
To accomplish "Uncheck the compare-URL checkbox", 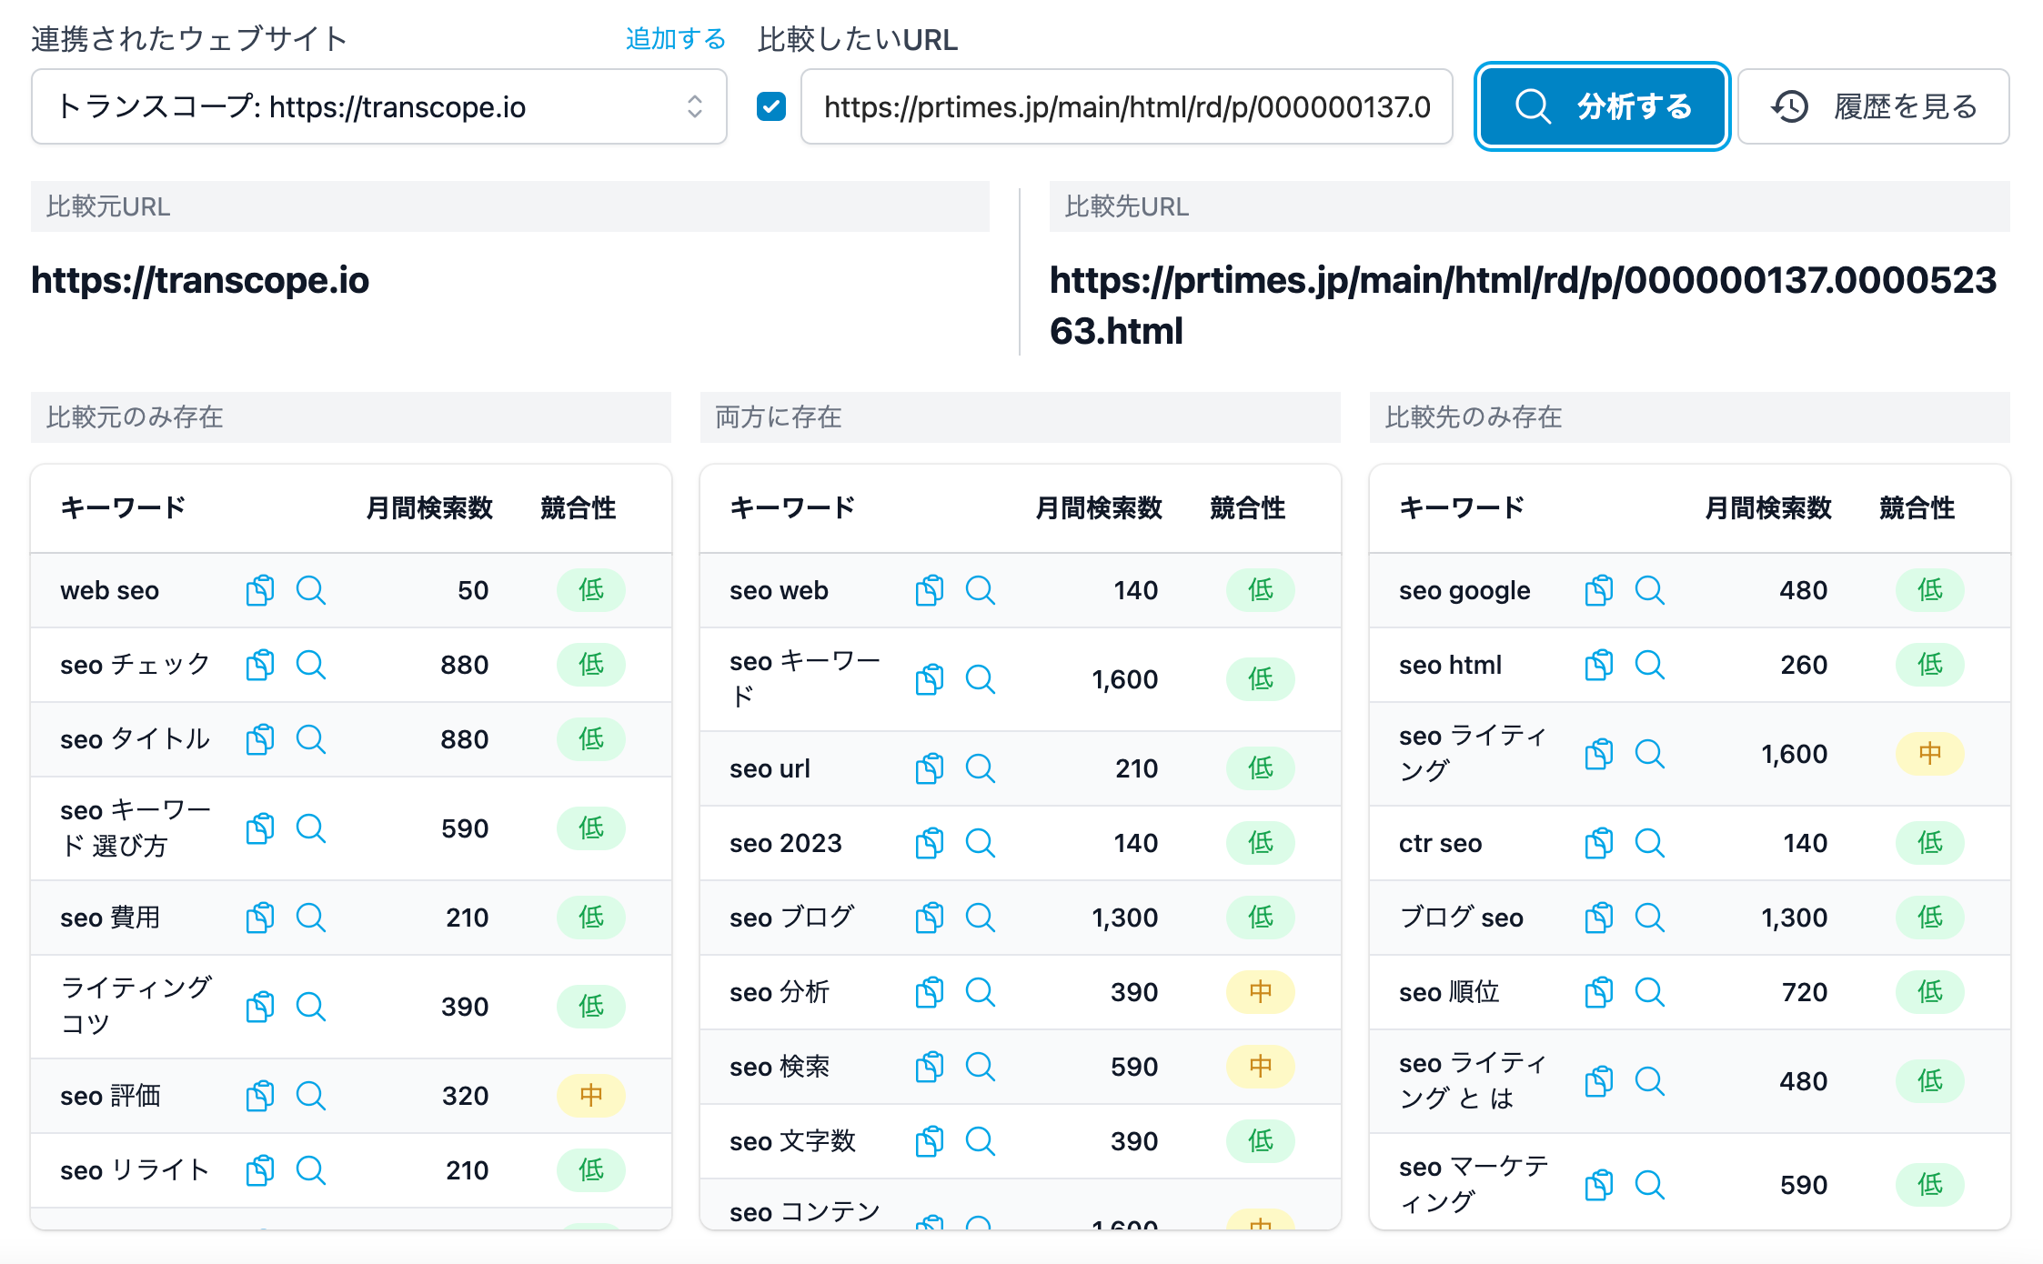I will [x=771, y=106].
